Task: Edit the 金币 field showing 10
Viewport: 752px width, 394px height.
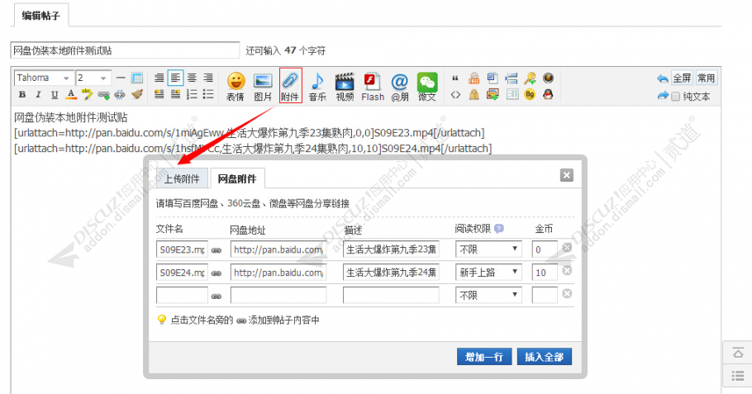Action: (545, 273)
